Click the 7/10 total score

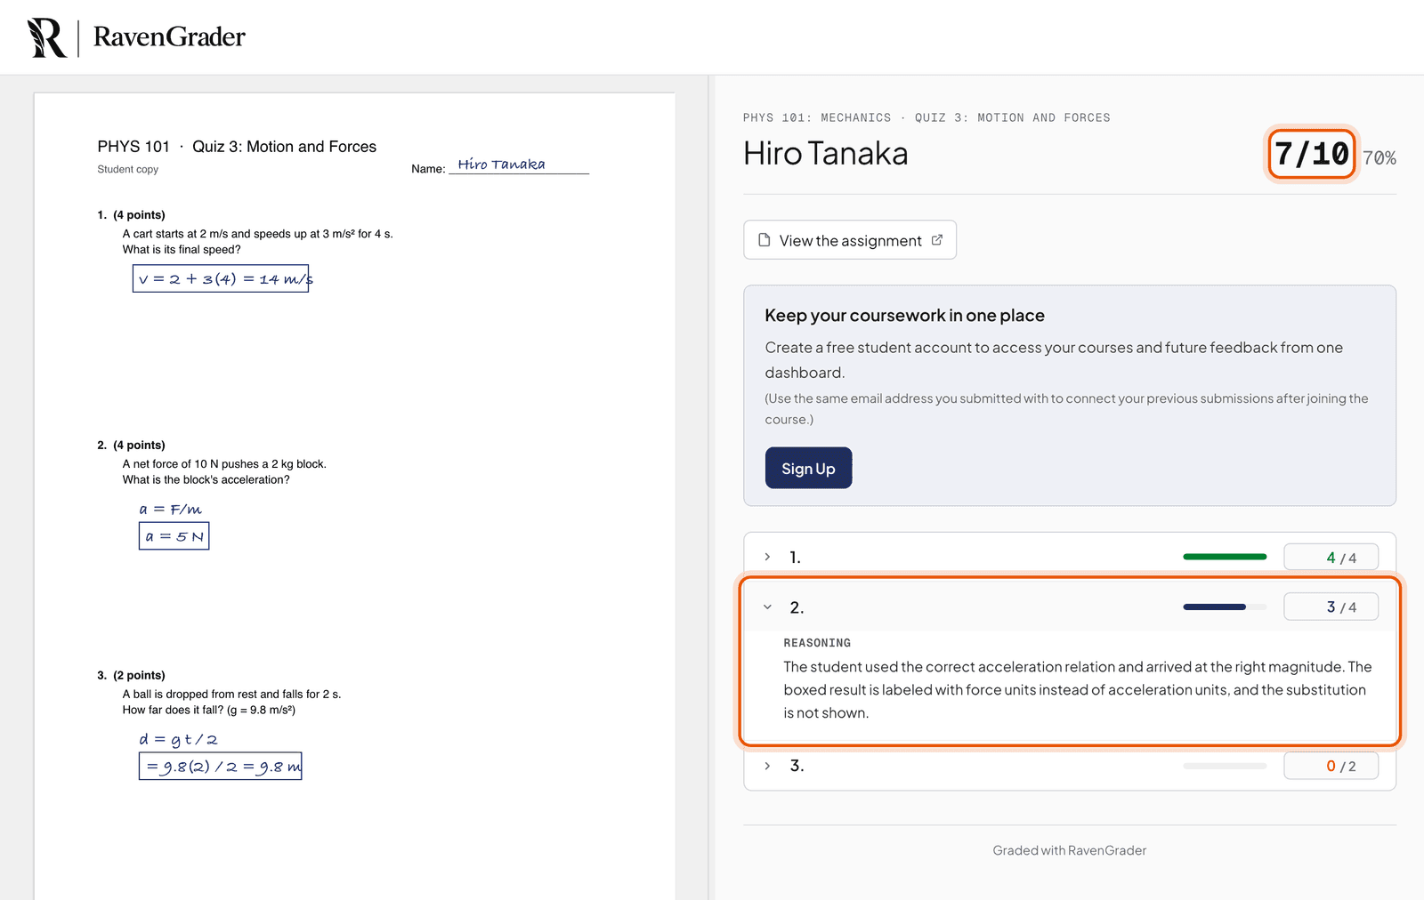tap(1312, 154)
